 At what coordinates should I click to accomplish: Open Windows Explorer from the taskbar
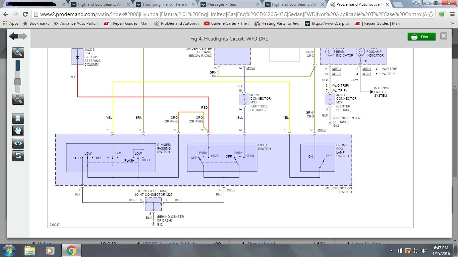(x=30, y=250)
